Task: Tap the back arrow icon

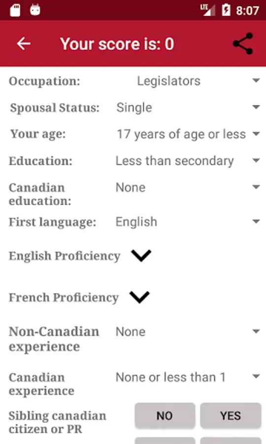Action: (24, 43)
